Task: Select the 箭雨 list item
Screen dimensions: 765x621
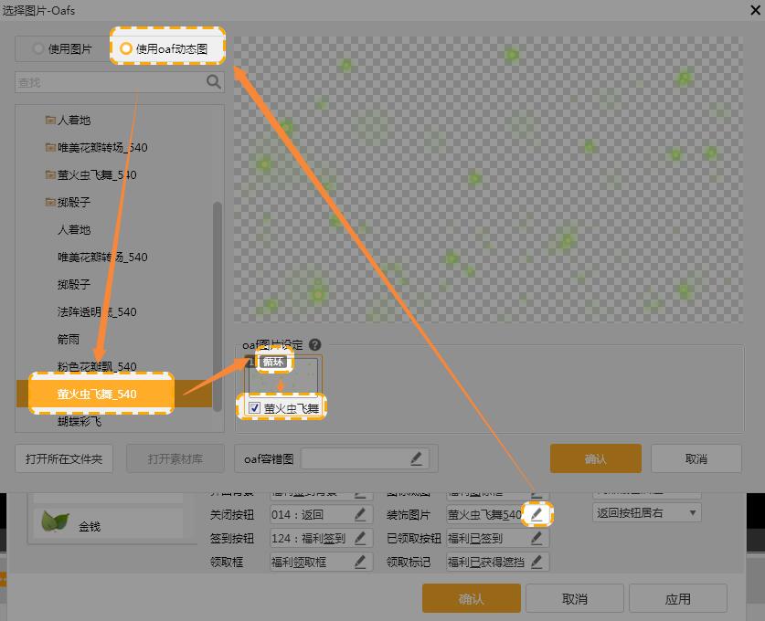Action: click(x=69, y=339)
